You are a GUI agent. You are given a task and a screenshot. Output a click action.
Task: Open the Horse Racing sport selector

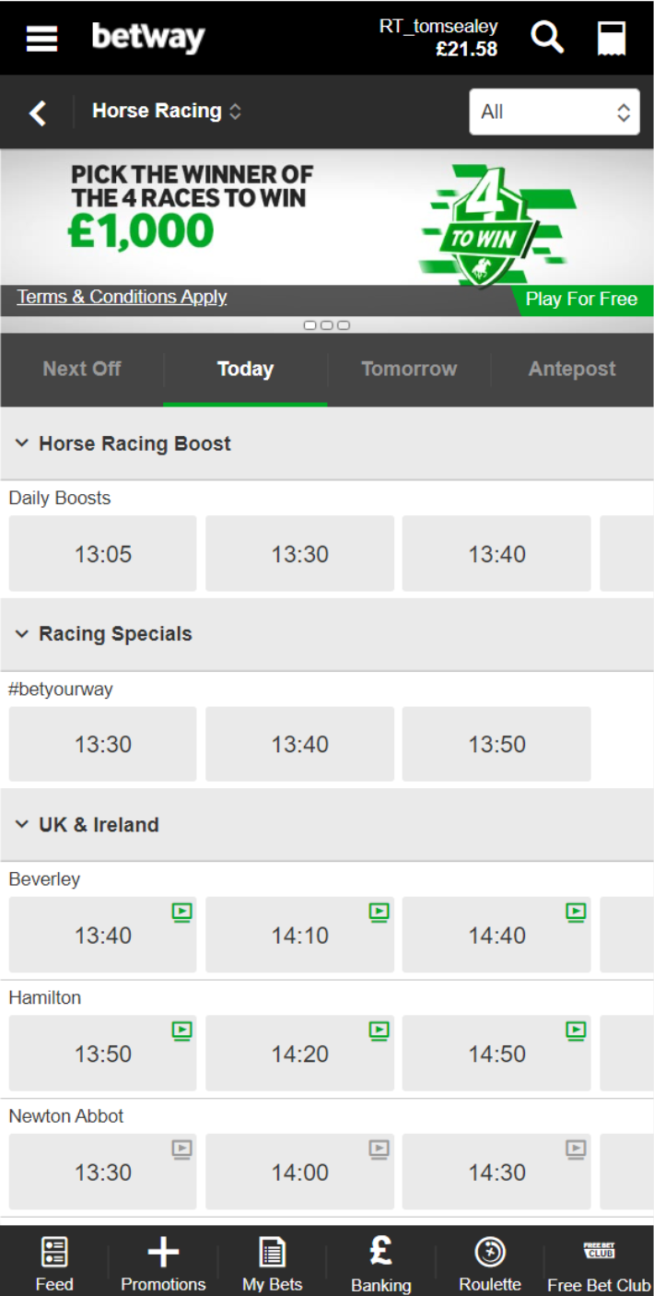point(167,112)
